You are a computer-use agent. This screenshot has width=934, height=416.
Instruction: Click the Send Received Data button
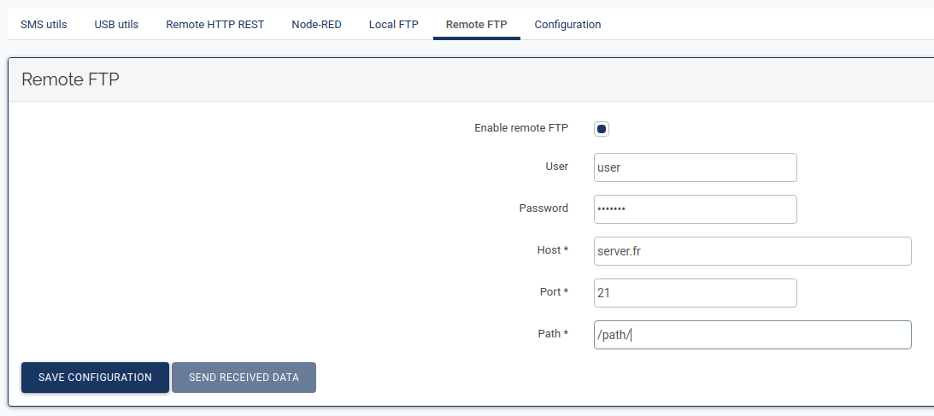point(244,378)
